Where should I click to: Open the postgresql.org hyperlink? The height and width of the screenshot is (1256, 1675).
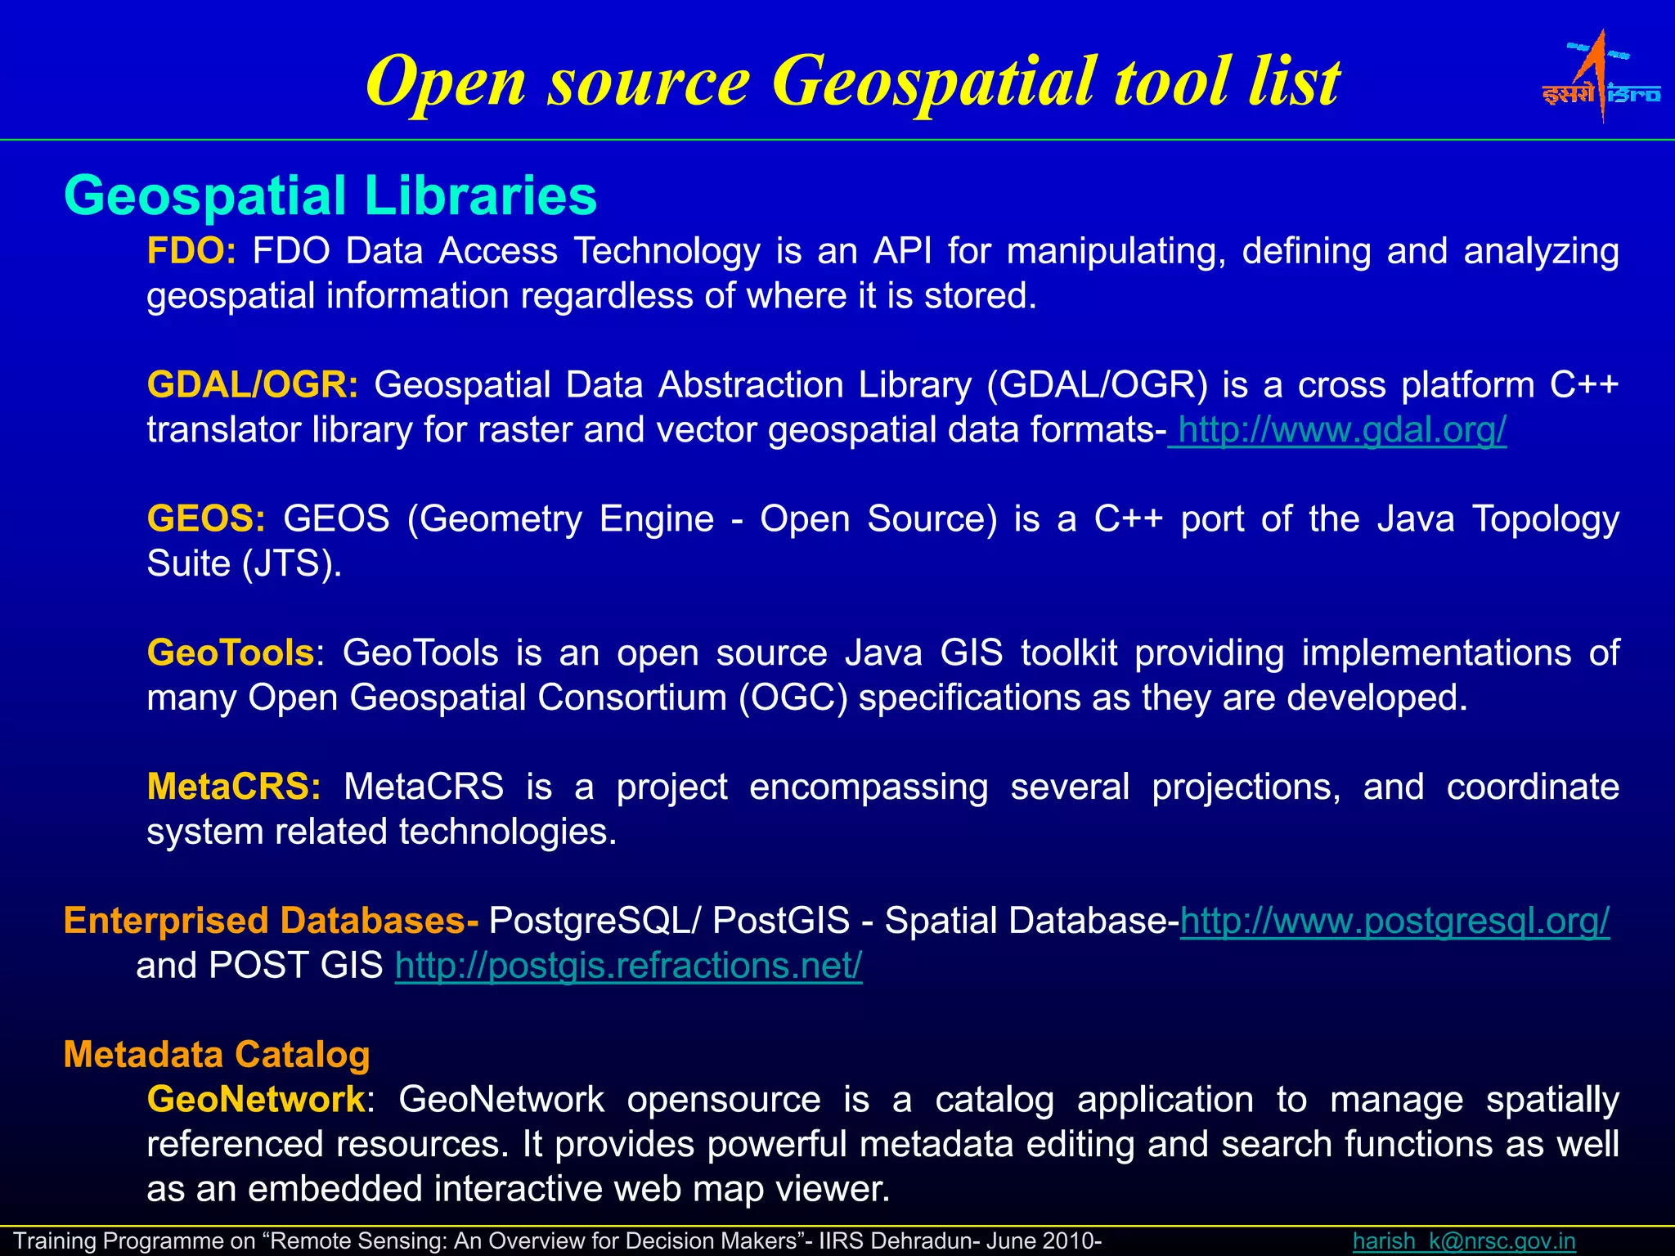point(1394,921)
